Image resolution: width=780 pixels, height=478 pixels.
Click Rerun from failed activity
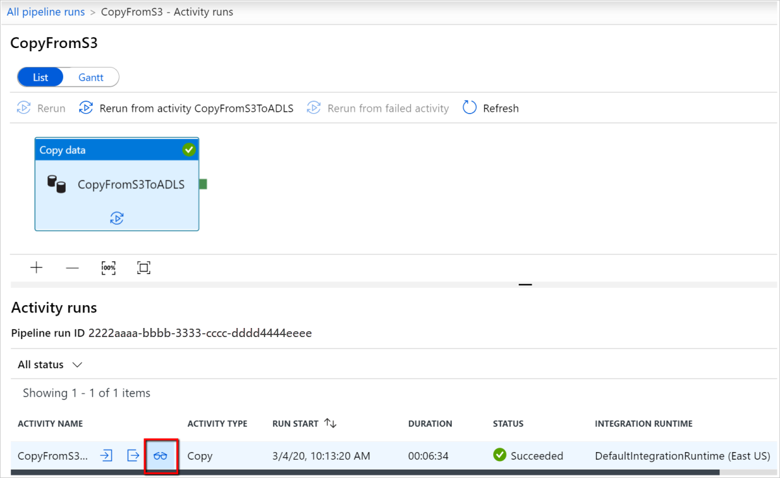[x=378, y=108]
